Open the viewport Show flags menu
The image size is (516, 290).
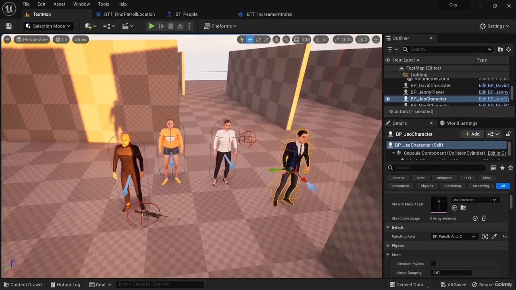(x=81, y=39)
